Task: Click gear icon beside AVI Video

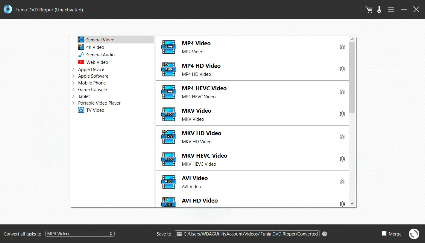Action: point(342,182)
